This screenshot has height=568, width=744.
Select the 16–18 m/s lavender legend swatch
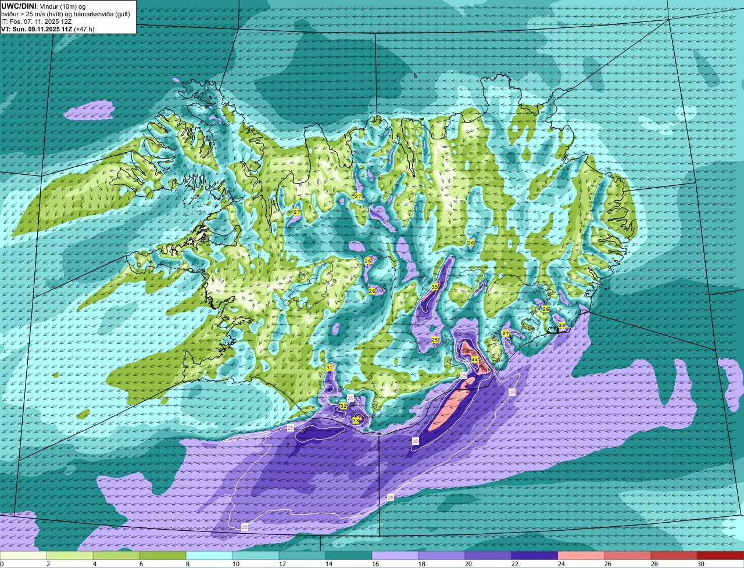(395, 555)
